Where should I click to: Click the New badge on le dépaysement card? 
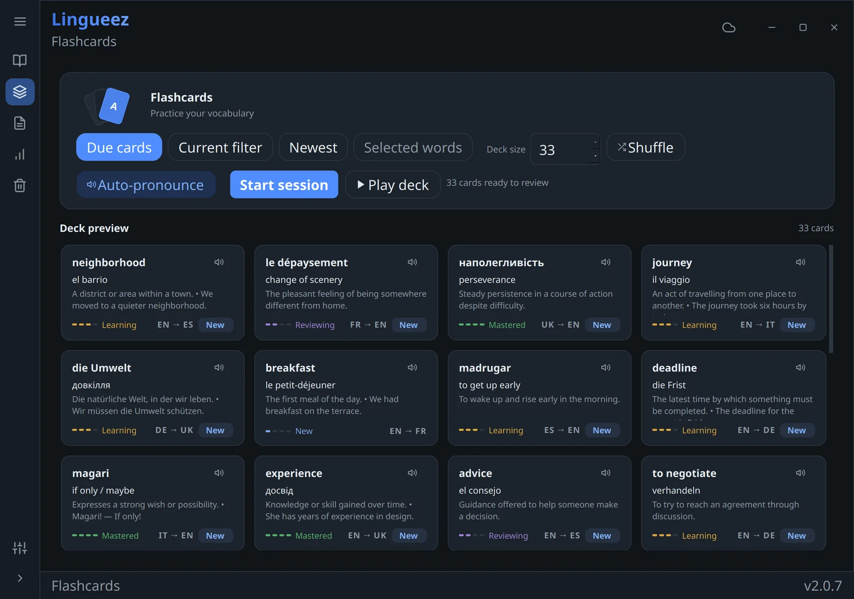[408, 325]
